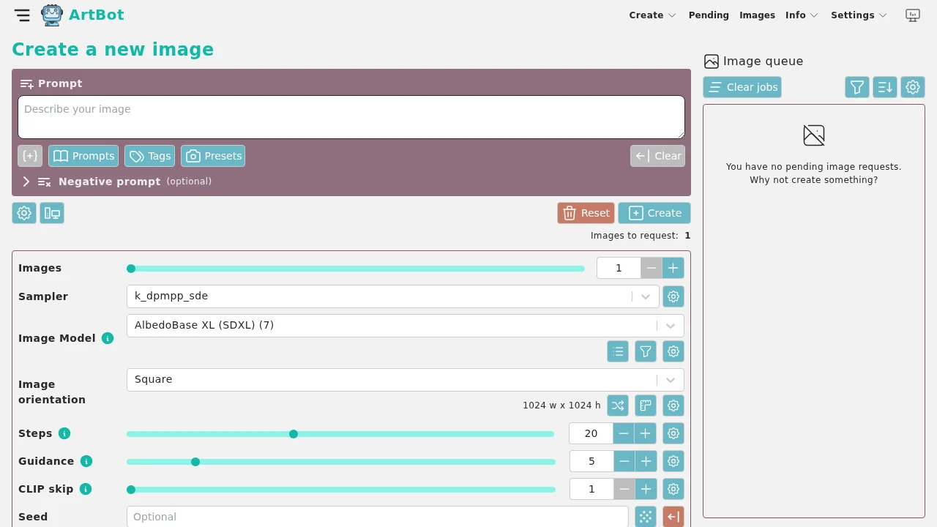Click the Clear jobs button
The width and height of the screenshot is (937, 527).
(742, 87)
